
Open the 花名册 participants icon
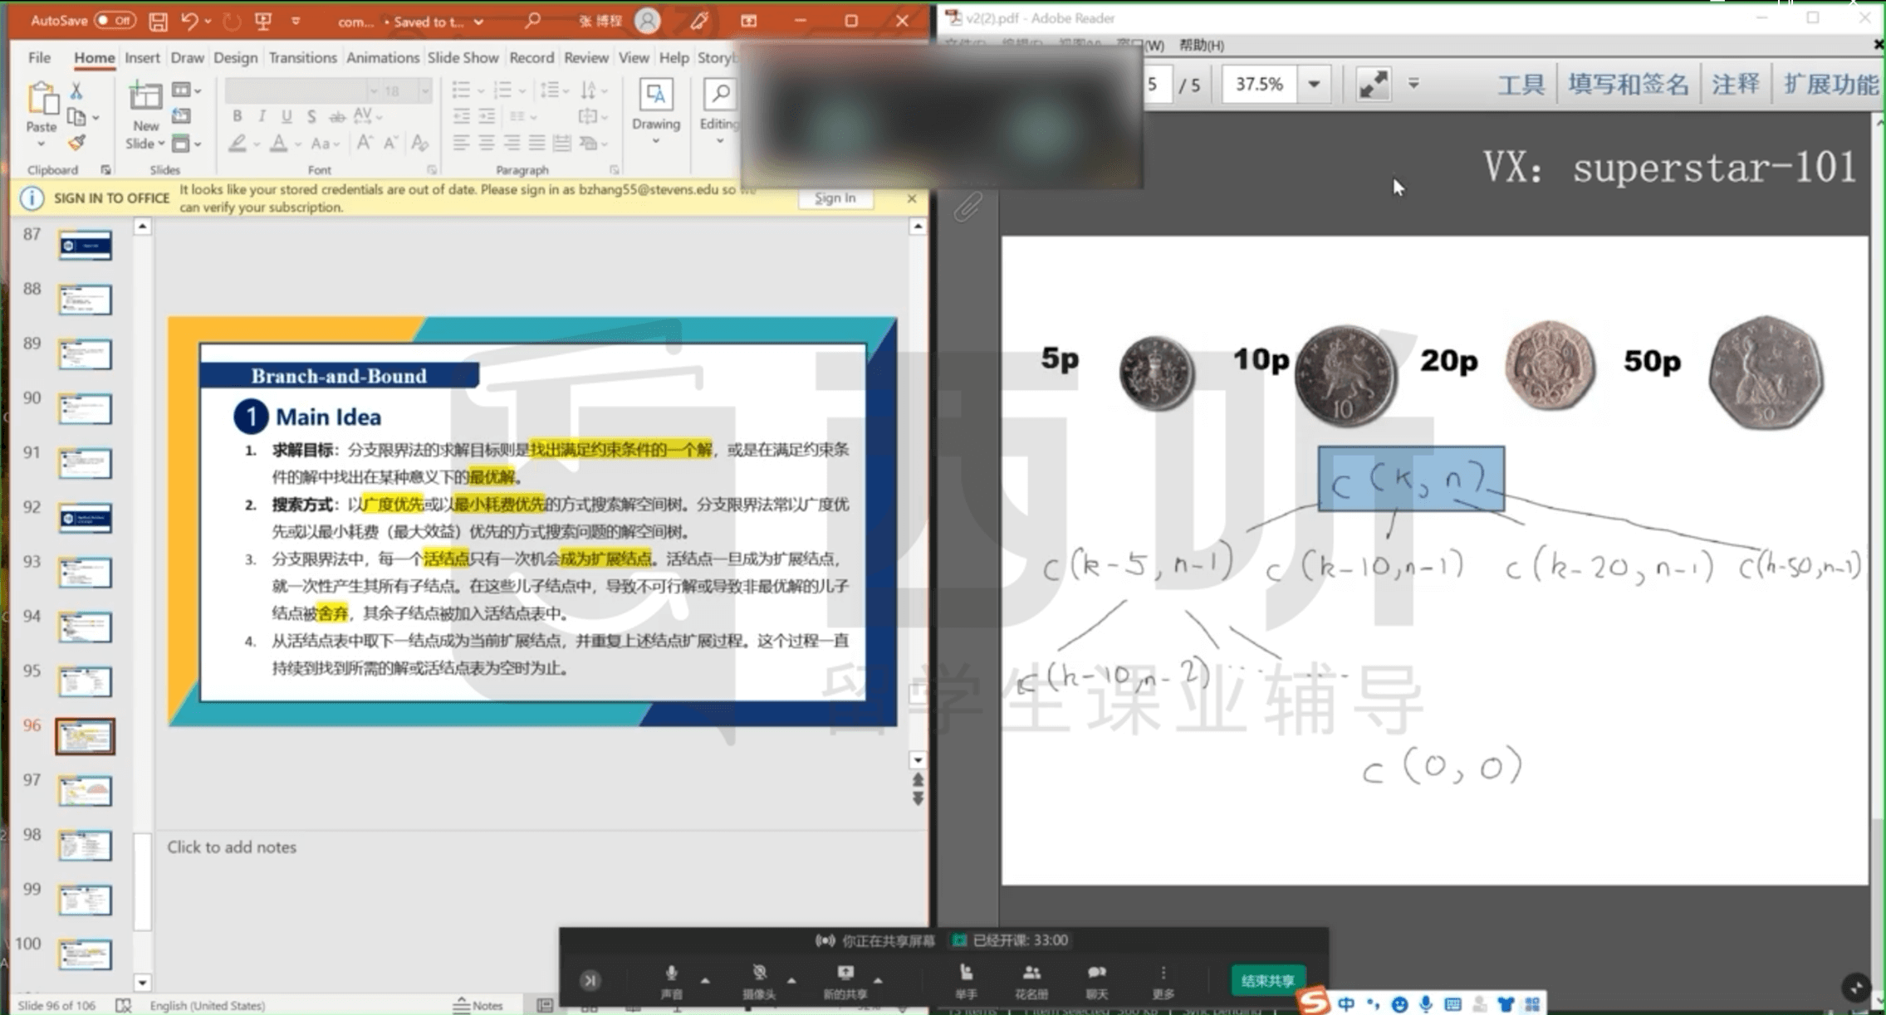tap(1031, 973)
